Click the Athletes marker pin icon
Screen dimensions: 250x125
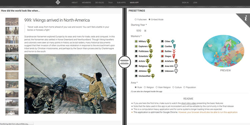click(149, 71)
